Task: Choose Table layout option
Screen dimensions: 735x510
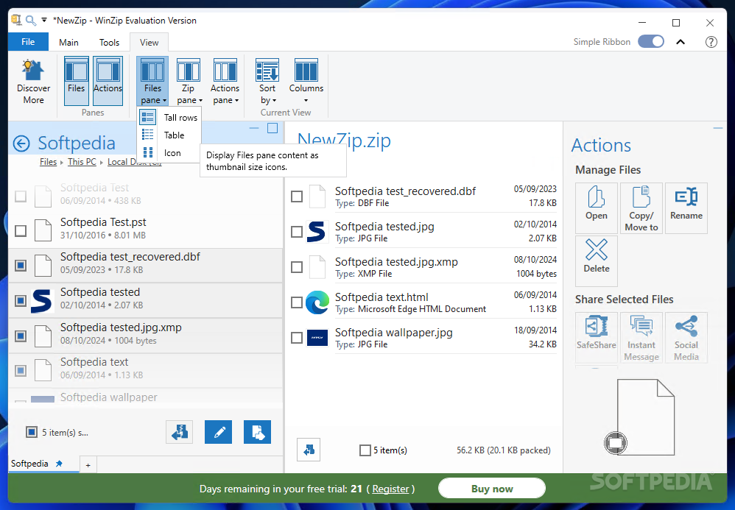Action: click(169, 135)
